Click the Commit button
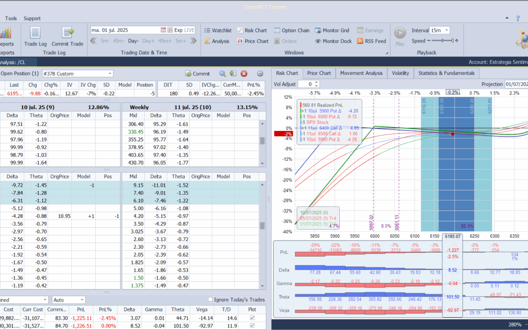This screenshot has height=330, width=528. click(x=198, y=74)
